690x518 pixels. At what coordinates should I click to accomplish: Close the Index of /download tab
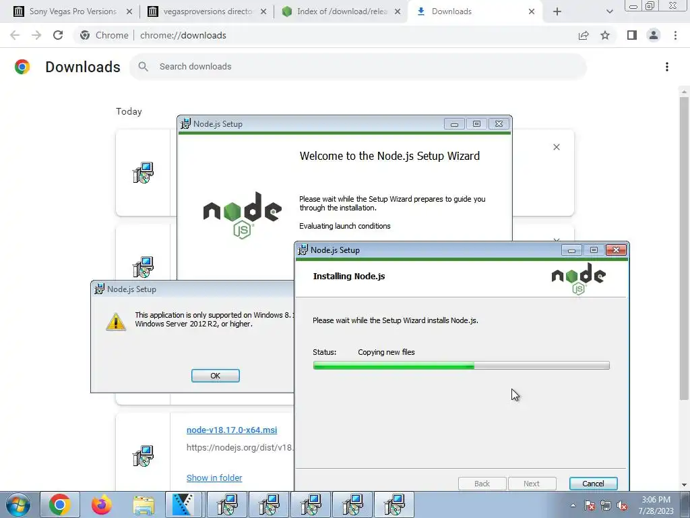coord(397,12)
